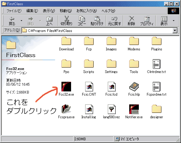Open the Views button dropdown arrow
Viewport: 181px width, 143px height.
click(x=173, y=21)
